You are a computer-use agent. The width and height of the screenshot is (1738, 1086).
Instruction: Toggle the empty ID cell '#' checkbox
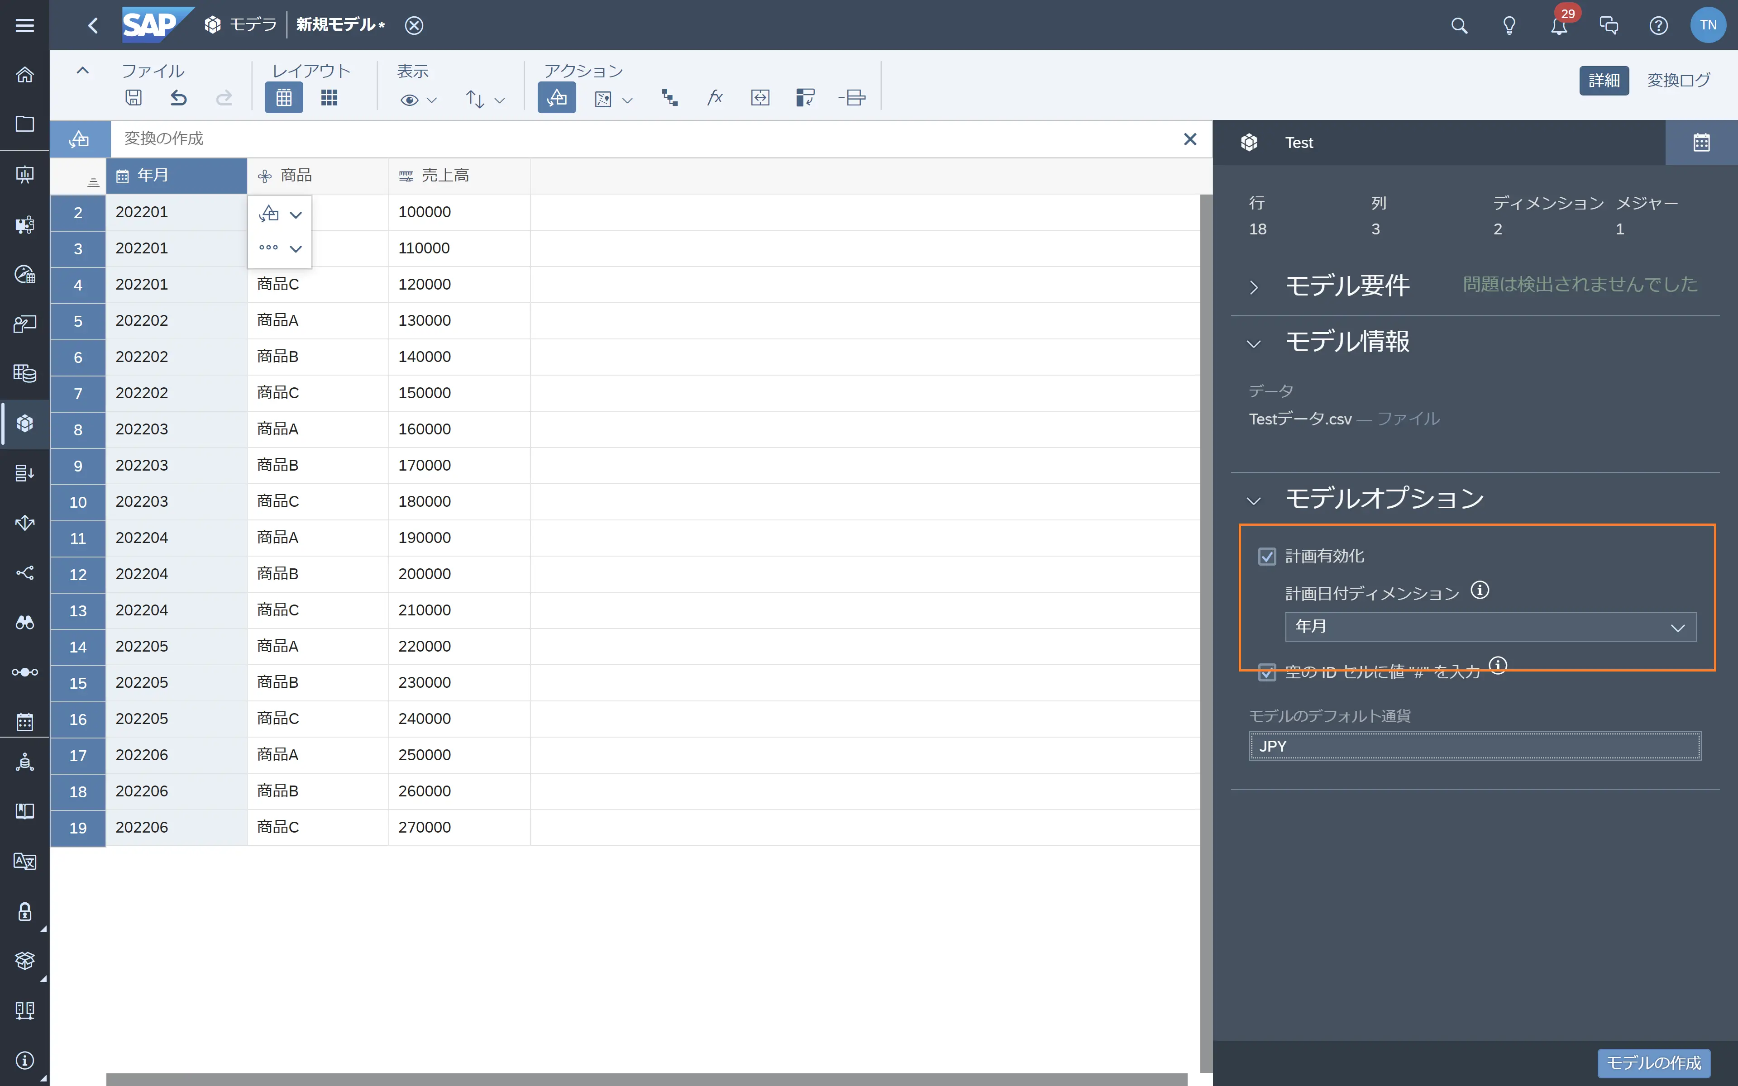(1267, 673)
